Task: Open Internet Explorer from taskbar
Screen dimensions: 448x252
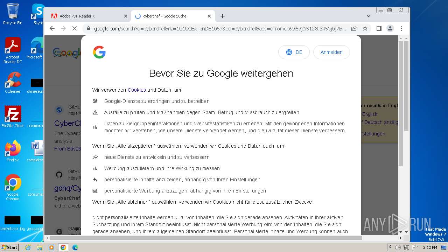Action: (x=28, y=247)
